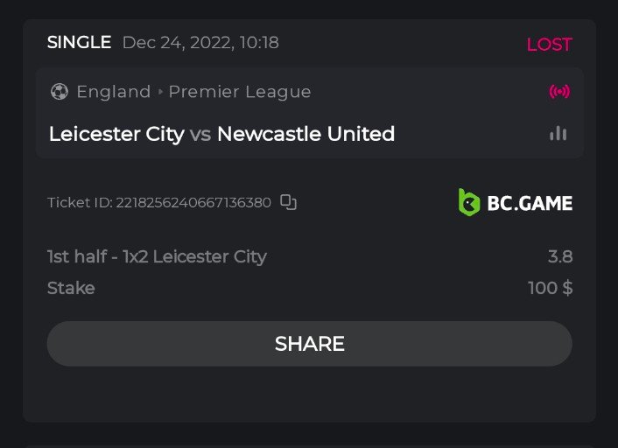Select the SINGLE bet type label
The width and height of the screenshot is (618, 448).
79,42
